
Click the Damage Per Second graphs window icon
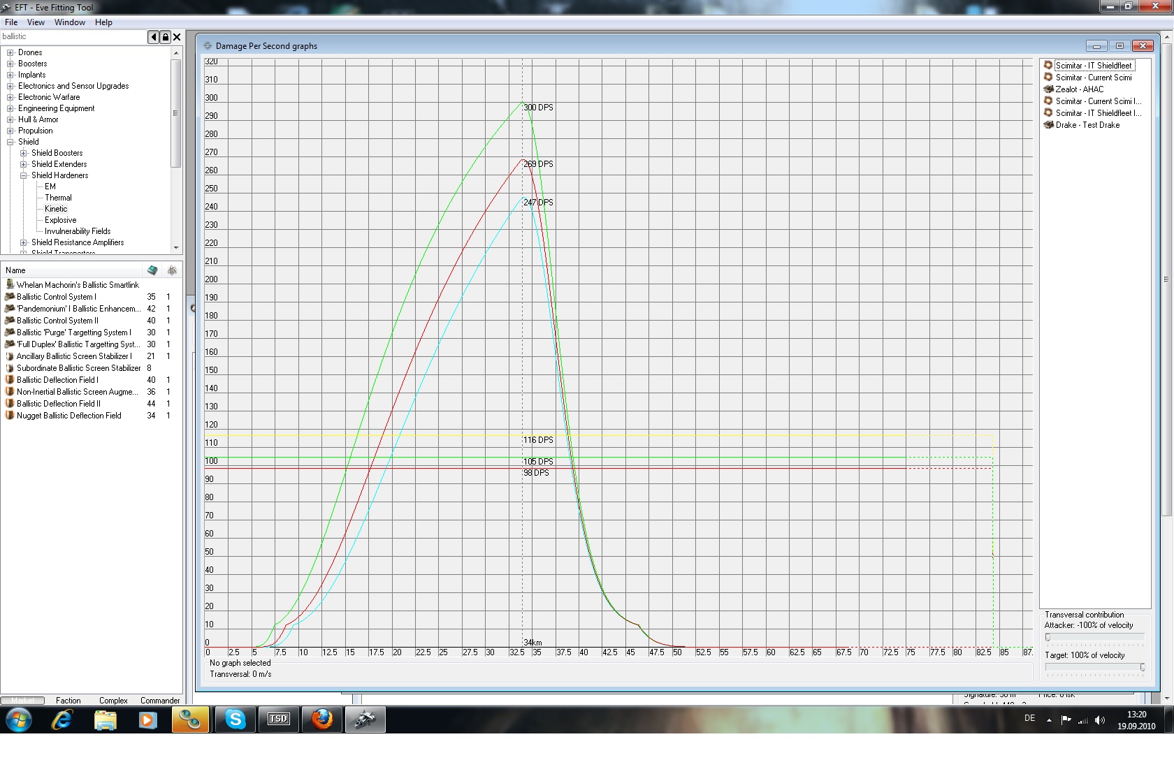point(208,46)
